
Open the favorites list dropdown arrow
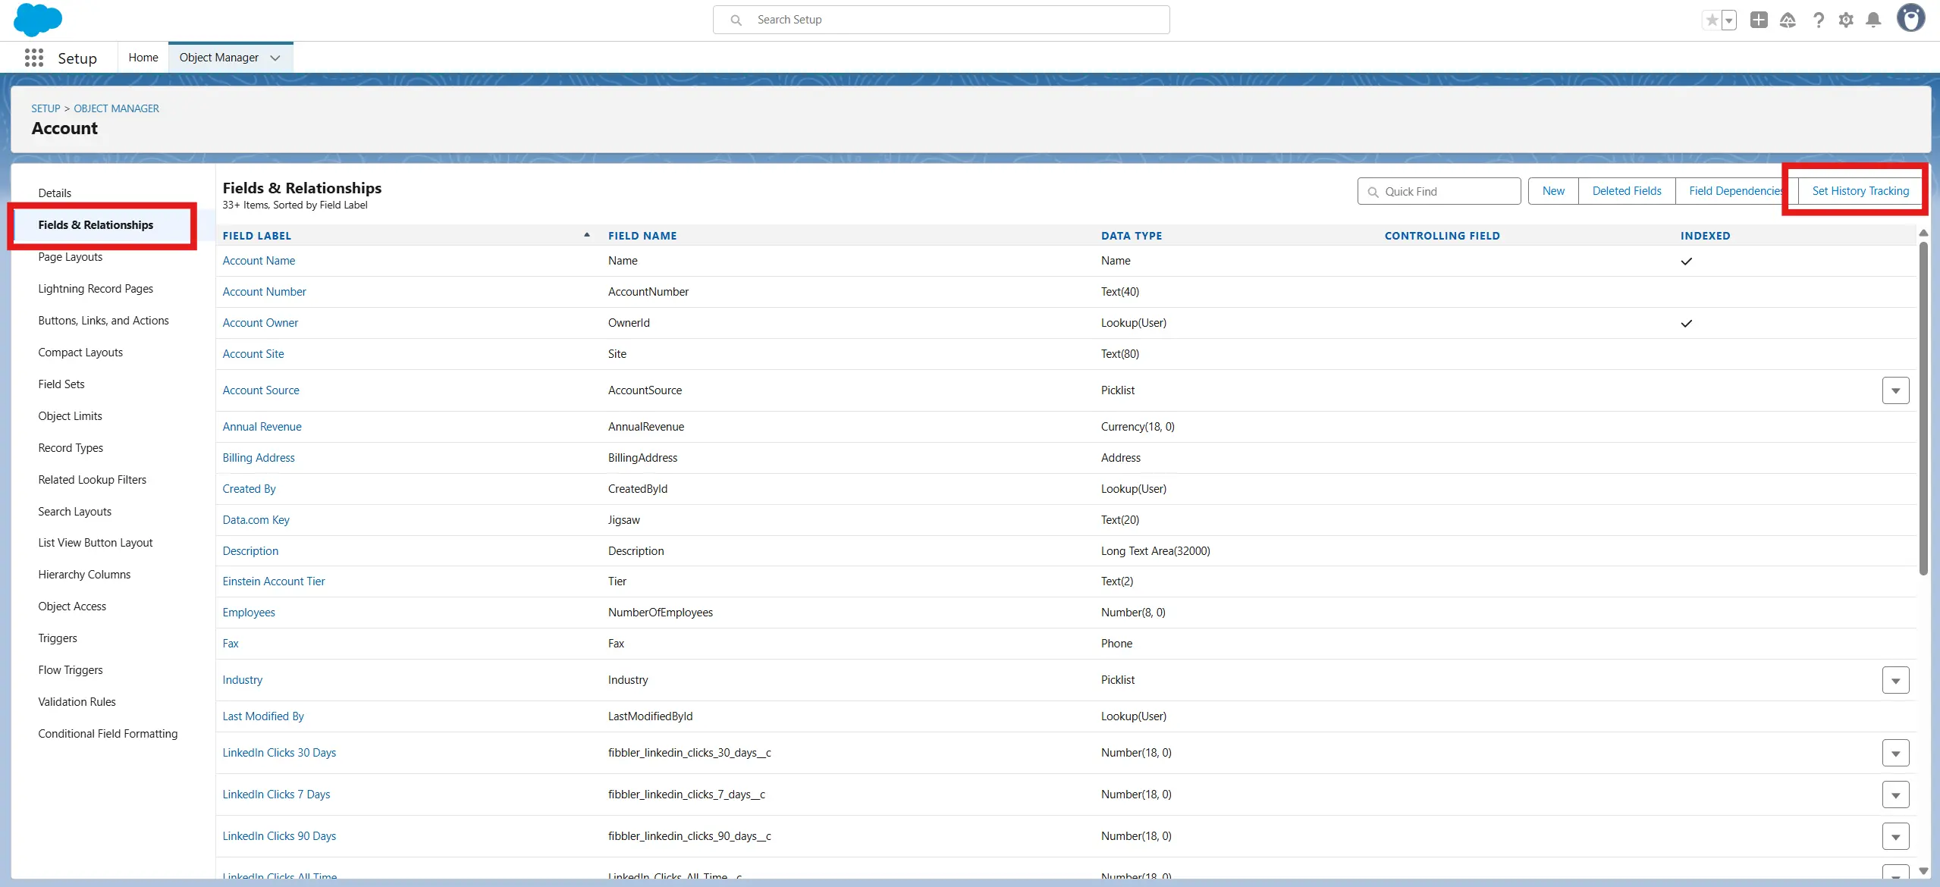pyautogui.click(x=1729, y=20)
